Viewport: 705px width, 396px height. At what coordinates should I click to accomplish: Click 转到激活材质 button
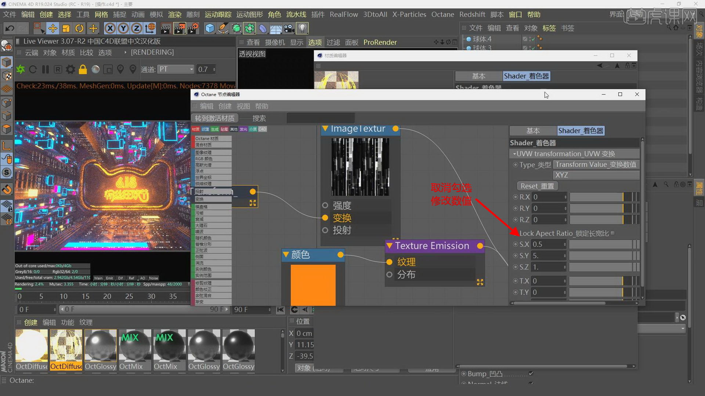pyautogui.click(x=215, y=118)
